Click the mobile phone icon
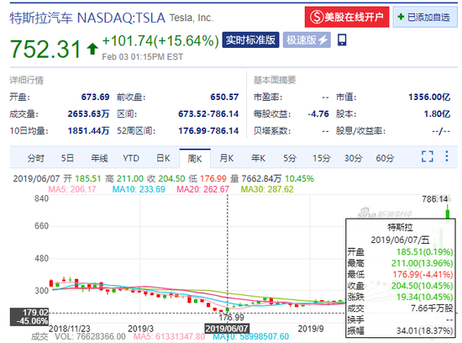462x343 pixels. click(x=342, y=40)
